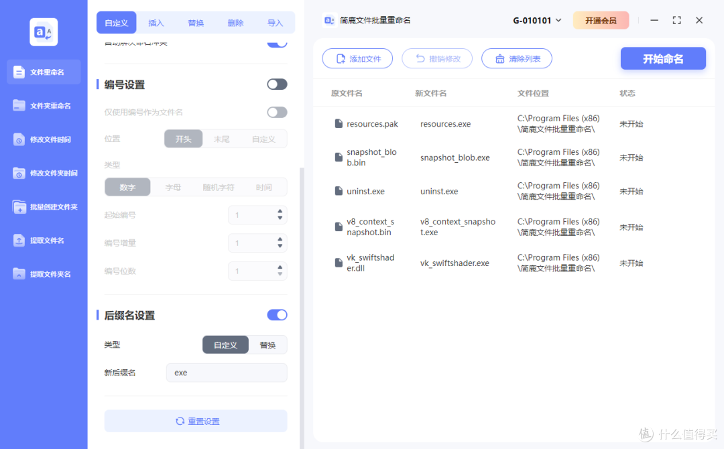Open 批量创建文件夹 in the sidebar
The width and height of the screenshot is (724, 449).
coord(44,206)
